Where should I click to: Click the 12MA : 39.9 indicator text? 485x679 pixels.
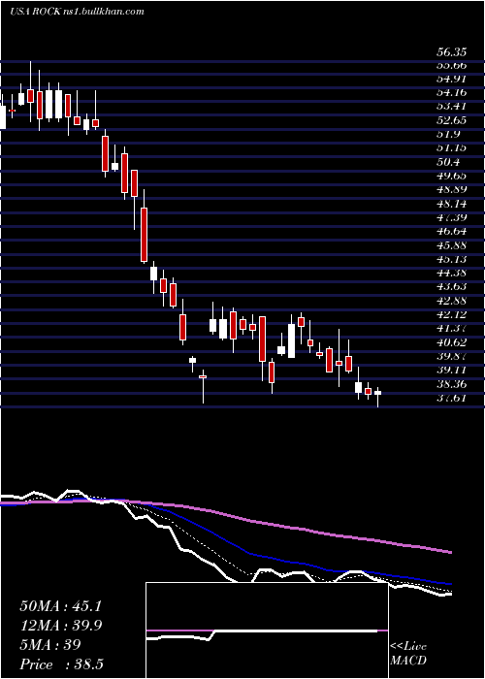tap(60, 626)
